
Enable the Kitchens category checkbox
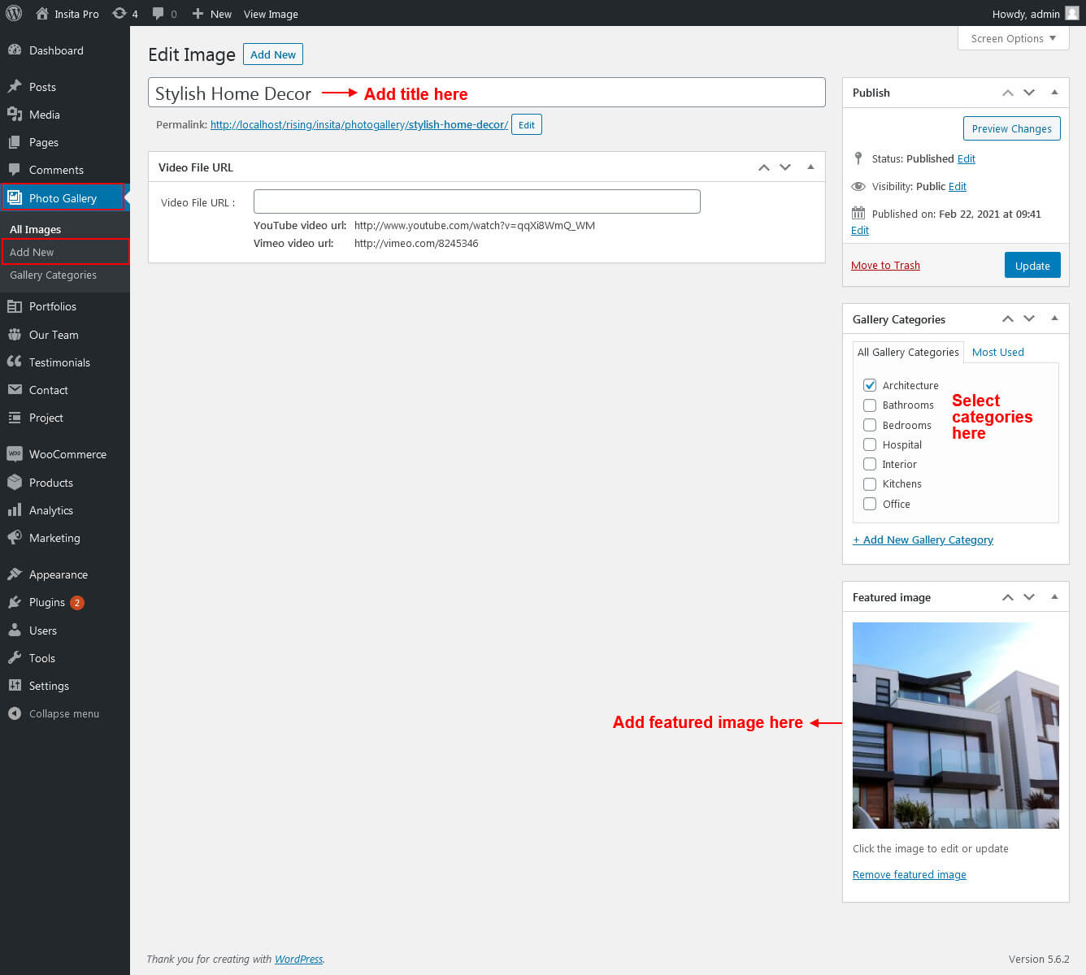(870, 483)
